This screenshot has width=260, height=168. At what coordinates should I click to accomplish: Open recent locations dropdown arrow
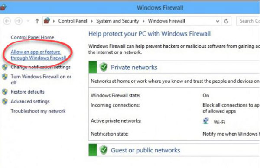tap(28, 21)
